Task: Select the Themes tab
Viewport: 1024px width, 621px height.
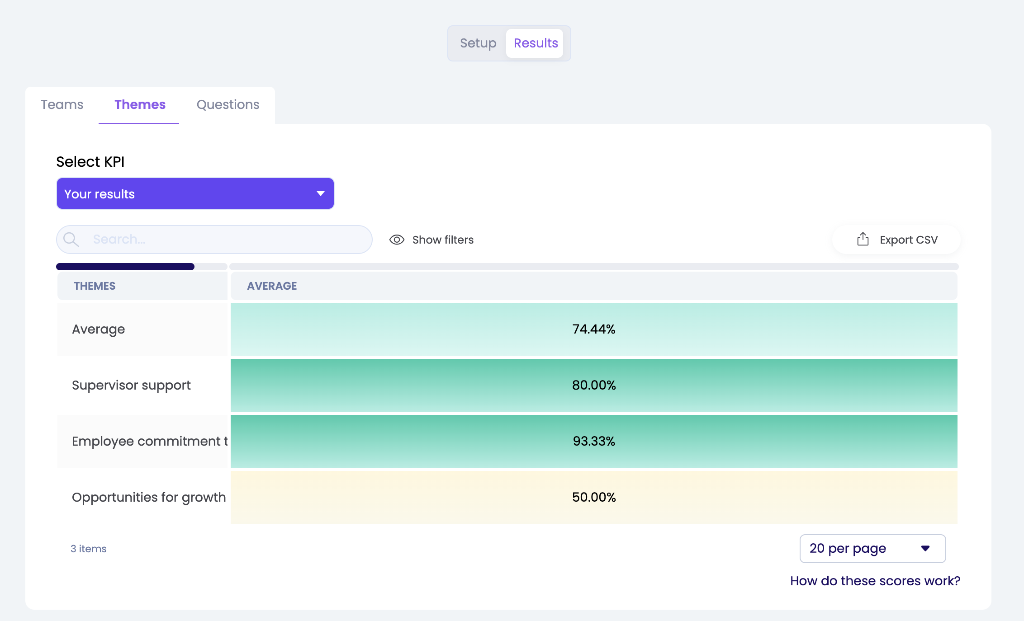Action: pos(140,104)
